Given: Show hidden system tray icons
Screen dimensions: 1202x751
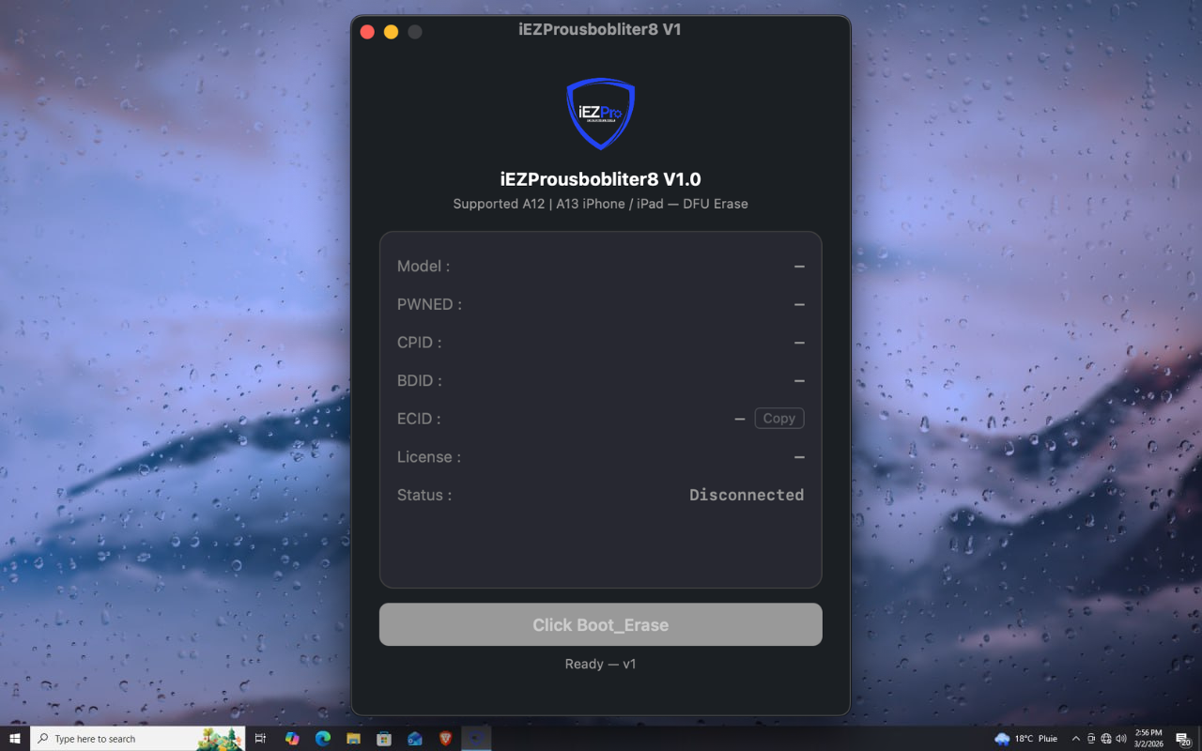Looking at the screenshot, I should click(x=1076, y=739).
